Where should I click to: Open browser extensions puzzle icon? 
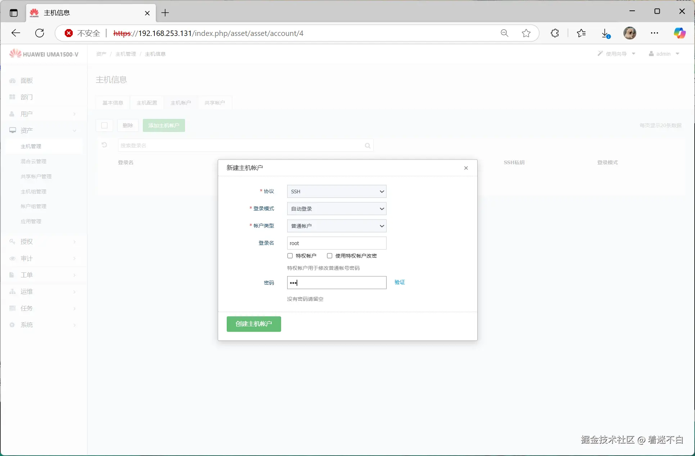click(555, 33)
